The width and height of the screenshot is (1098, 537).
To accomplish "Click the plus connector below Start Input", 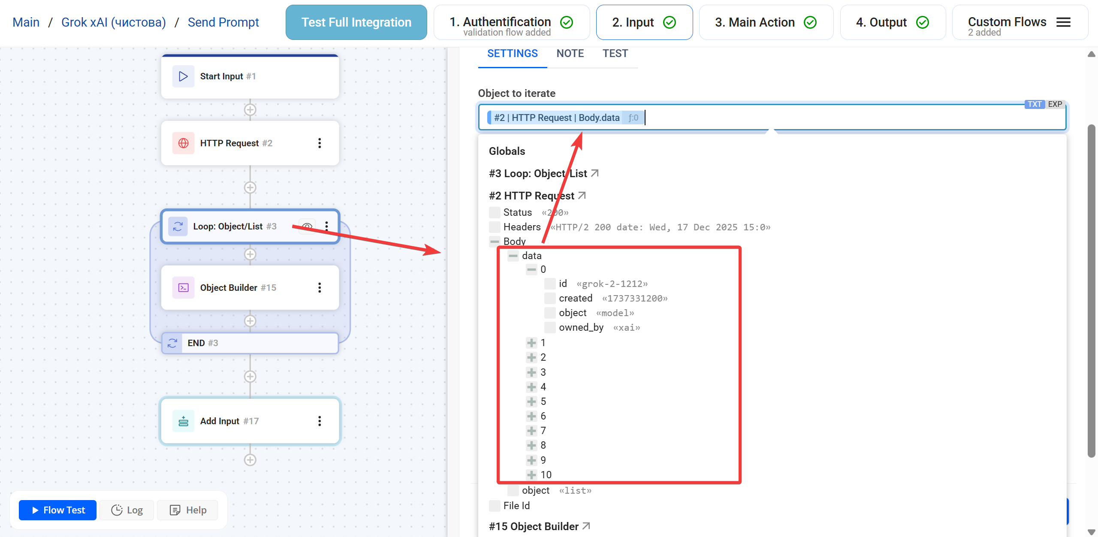I will (x=250, y=109).
